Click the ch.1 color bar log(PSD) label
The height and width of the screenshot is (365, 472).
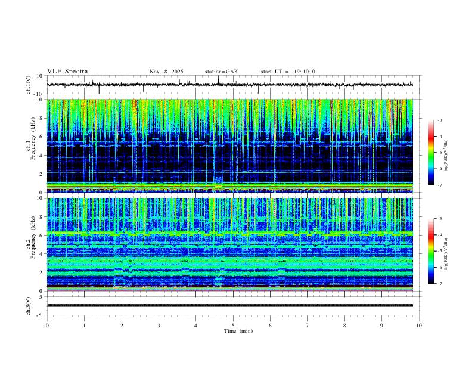coord(446,156)
